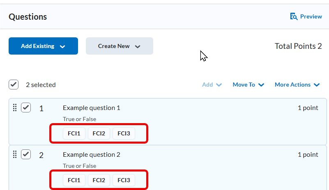Image resolution: width=329 pixels, height=190 pixels.
Task: Open the Example question 1 title
Action: pyautogui.click(x=91, y=108)
